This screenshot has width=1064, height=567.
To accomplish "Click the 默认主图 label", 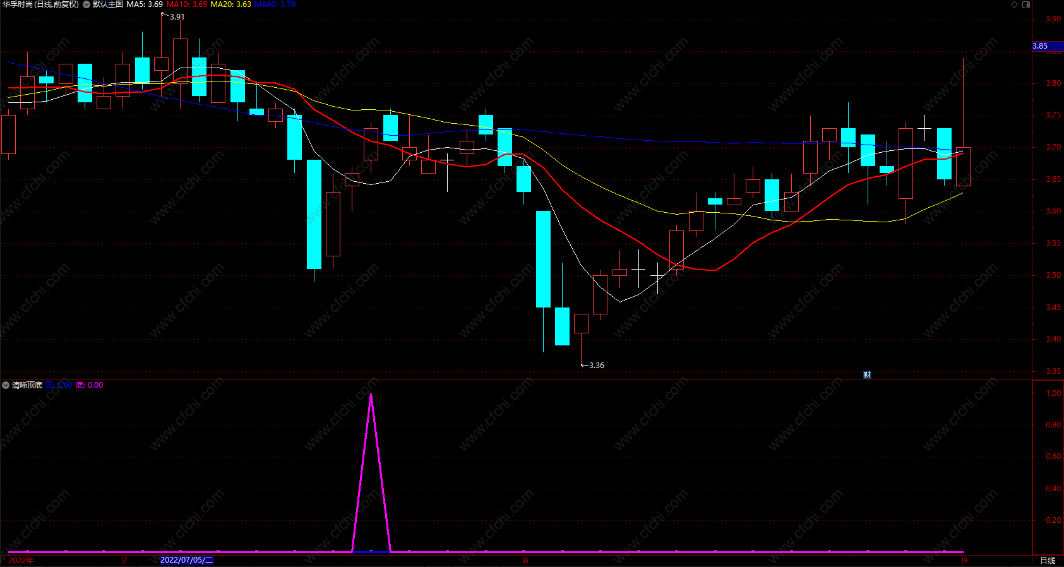I will click(107, 4).
